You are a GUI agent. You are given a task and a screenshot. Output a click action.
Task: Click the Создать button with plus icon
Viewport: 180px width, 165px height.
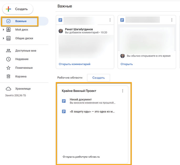point(18,9)
